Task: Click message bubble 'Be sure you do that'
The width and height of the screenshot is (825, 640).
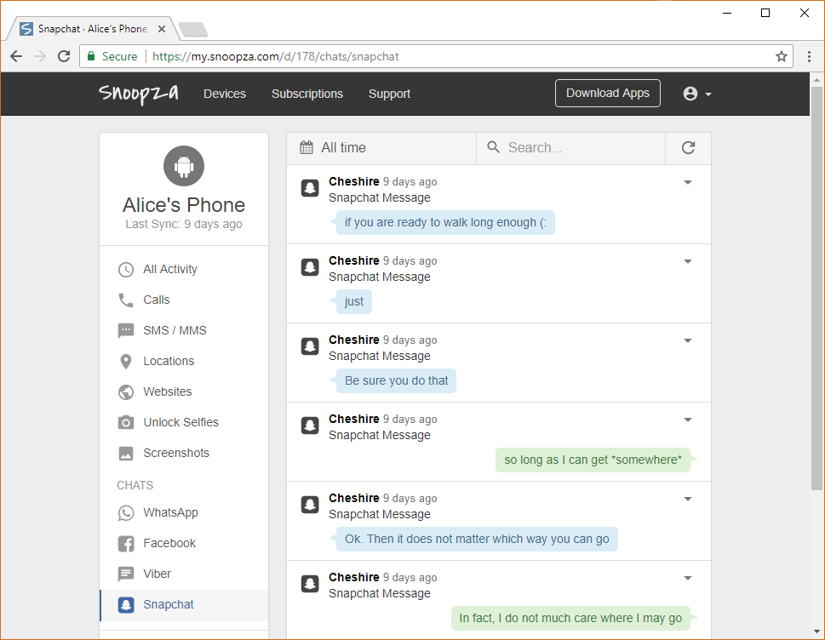Action: [396, 380]
